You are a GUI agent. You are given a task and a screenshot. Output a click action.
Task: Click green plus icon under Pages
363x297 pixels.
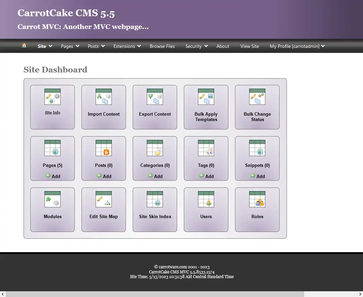[48, 176]
